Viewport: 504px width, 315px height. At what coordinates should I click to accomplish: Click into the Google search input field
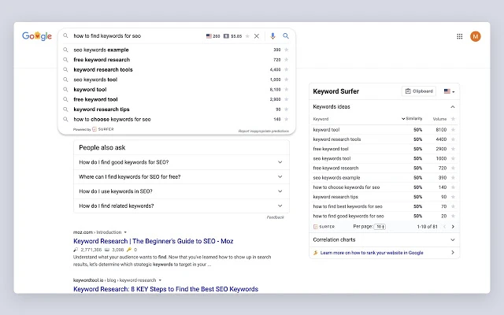point(134,36)
